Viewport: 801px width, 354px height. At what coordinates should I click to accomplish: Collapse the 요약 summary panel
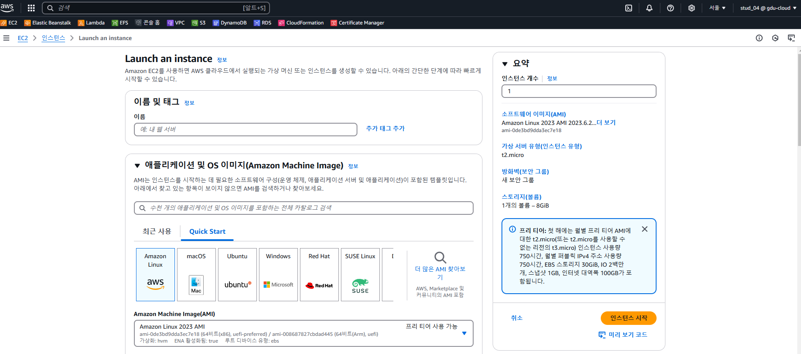pos(505,64)
